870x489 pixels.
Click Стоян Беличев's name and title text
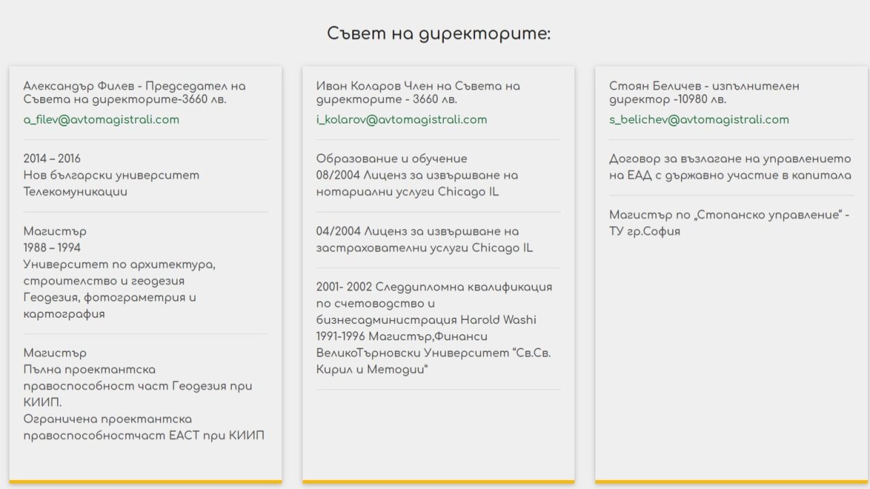pyautogui.click(x=703, y=93)
